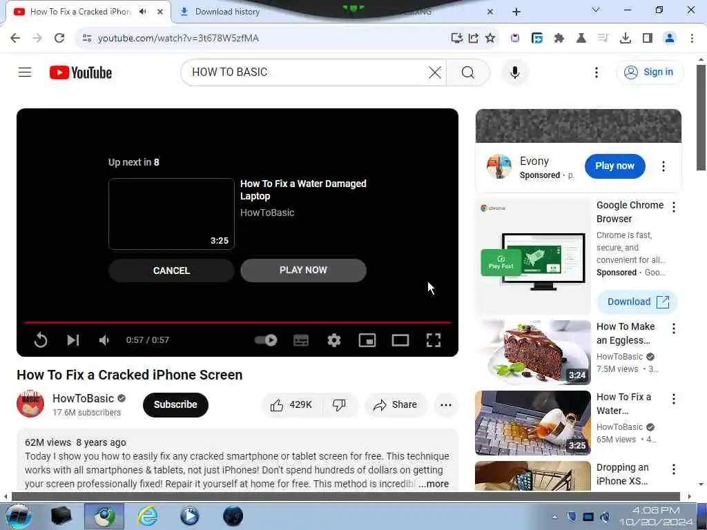The image size is (707, 530).
Task: Mute audio on YouTube tab
Action: point(143,12)
